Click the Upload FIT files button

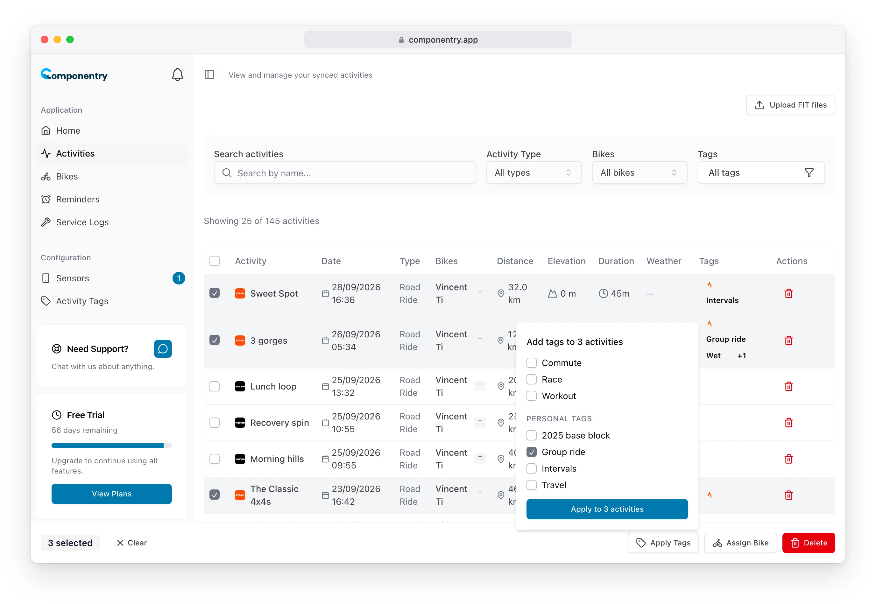(790, 105)
